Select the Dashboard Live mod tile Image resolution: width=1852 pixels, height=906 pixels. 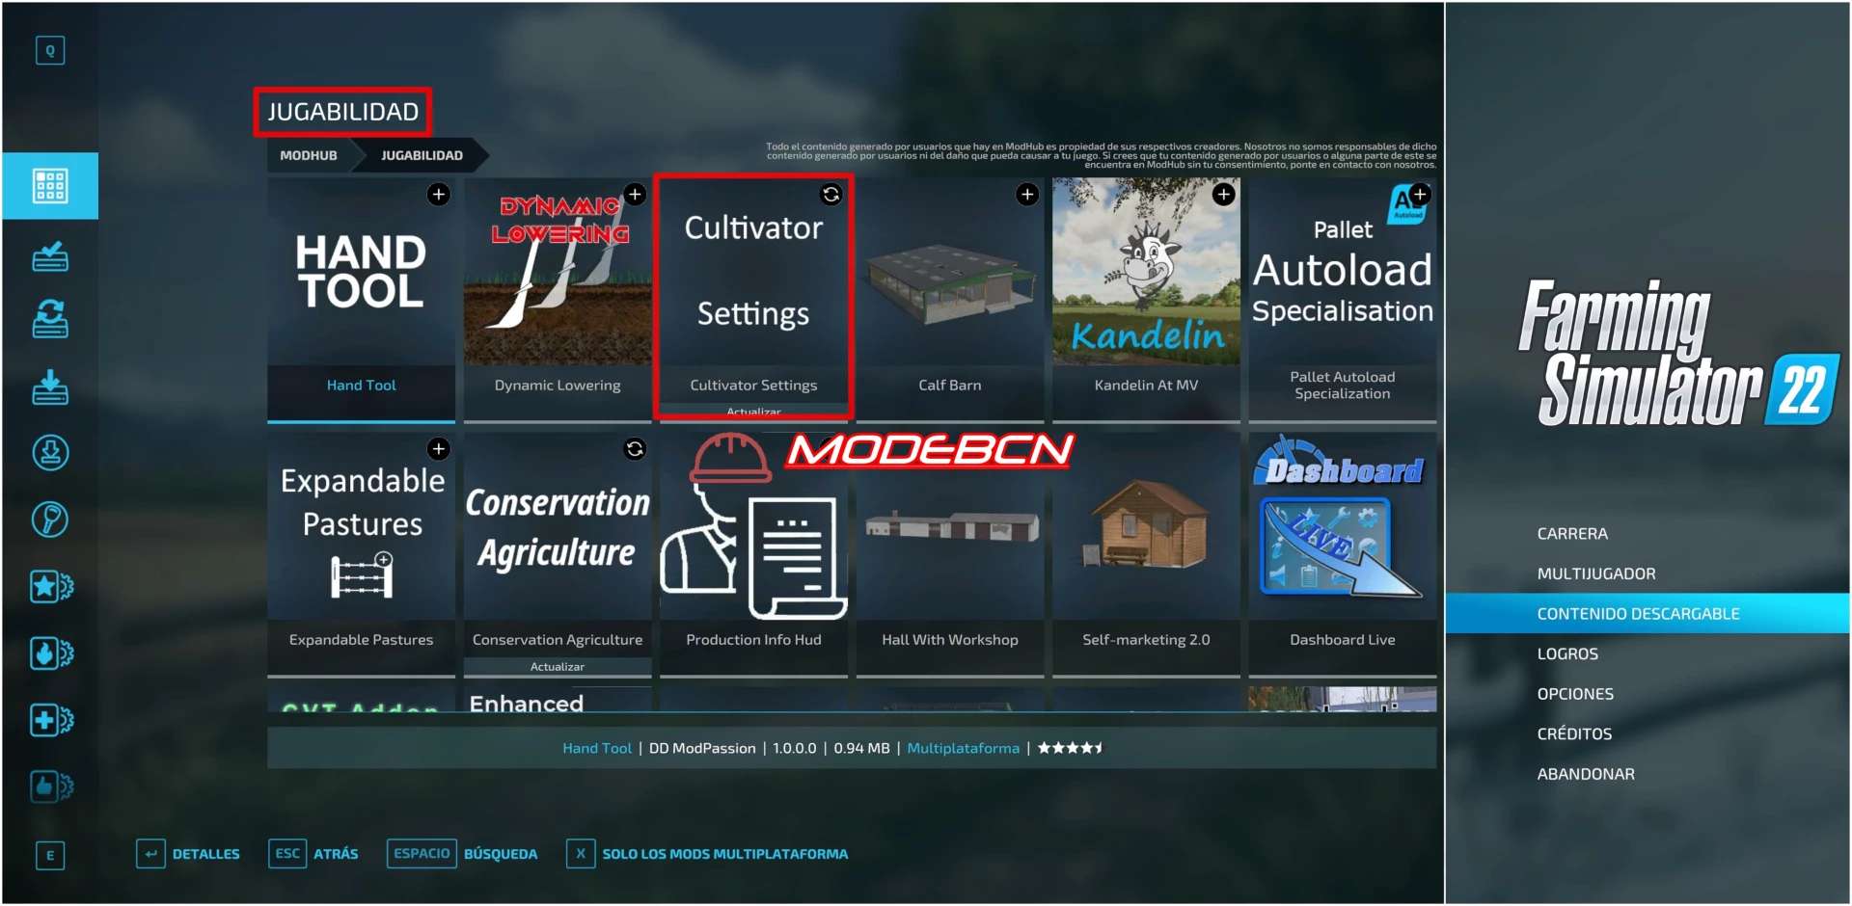click(1342, 554)
